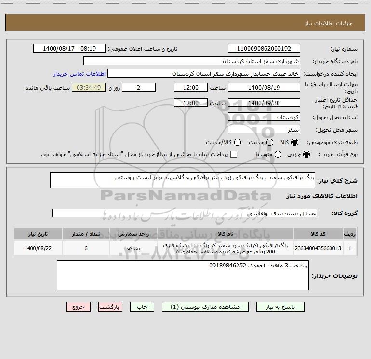Click the need date cell 1400/08/22
Screen dimensions: 371x359
point(38,248)
